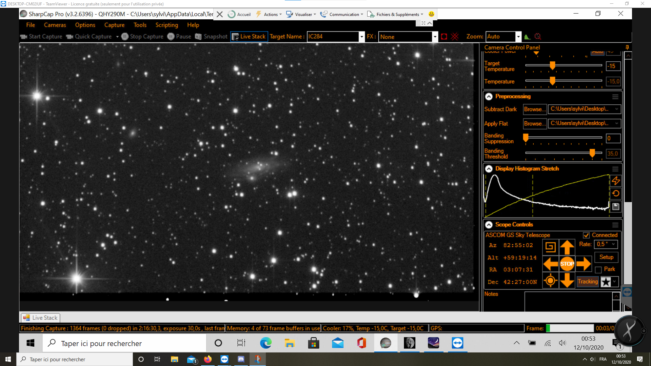Click the histogram reset stretch icon

[x=616, y=194]
